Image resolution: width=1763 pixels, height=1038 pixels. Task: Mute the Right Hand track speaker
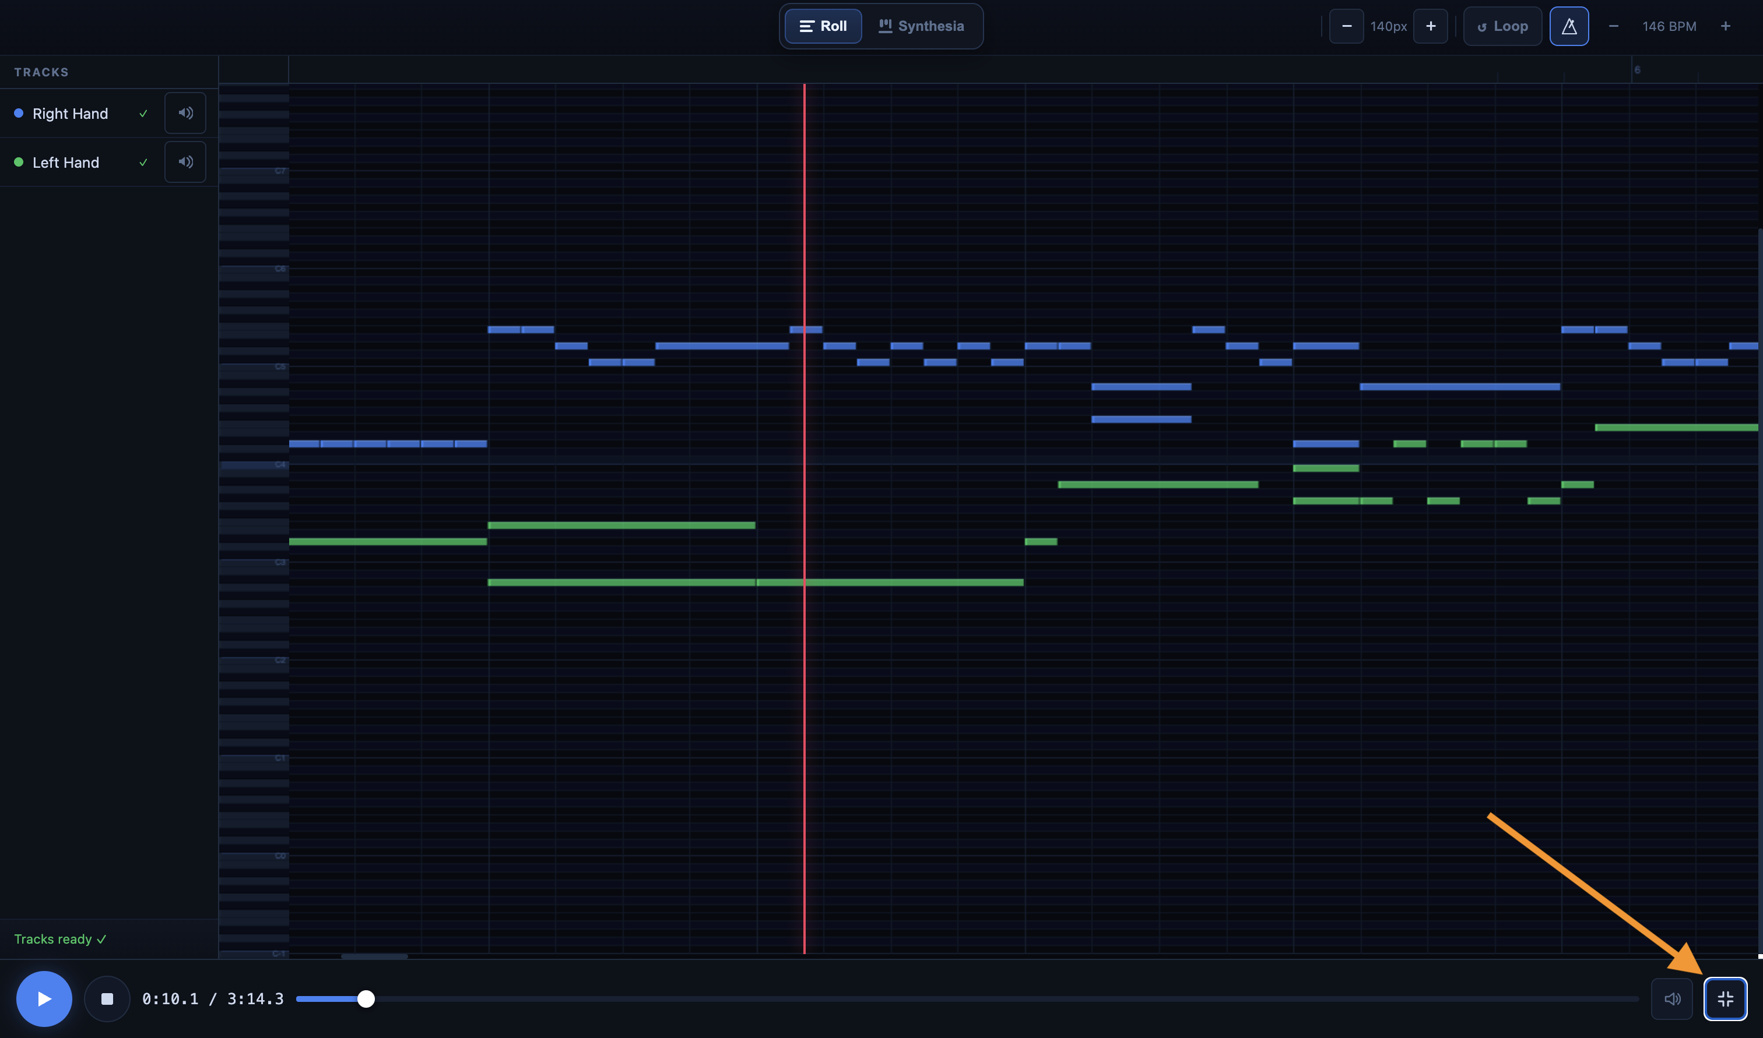[x=185, y=114]
